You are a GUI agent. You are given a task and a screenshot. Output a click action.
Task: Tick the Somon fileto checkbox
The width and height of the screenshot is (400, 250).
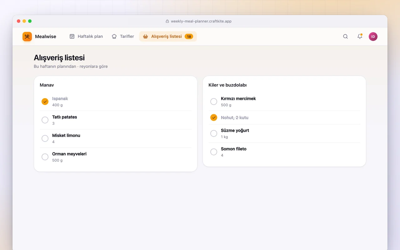click(x=214, y=152)
